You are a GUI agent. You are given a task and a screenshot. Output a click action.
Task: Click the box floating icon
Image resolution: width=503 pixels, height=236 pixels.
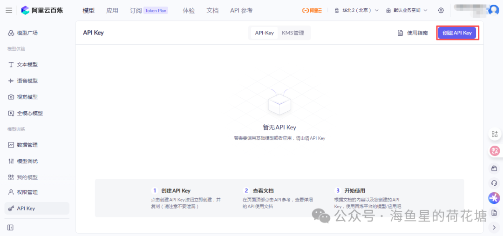tap(494, 169)
